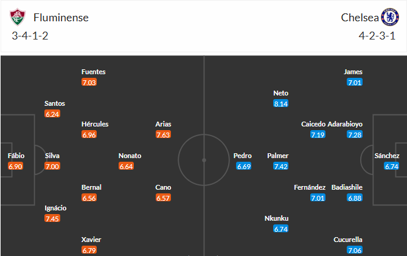The height and width of the screenshot is (256, 407).
Task: Click the Chelsea club crest icon
Action: [x=389, y=17]
